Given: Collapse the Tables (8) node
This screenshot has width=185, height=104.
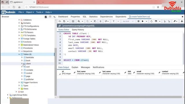Looking at the screenshot, I should tap(19, 54).
